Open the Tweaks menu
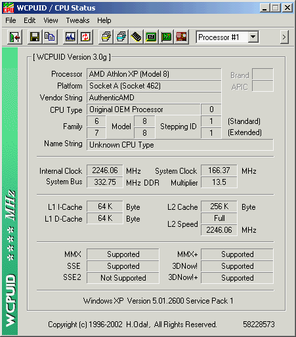296x337 pixels. point(77,20)
